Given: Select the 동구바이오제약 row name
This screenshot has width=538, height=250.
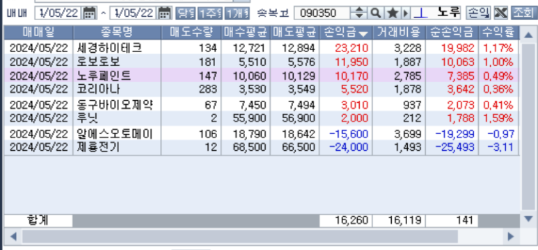Looking at the screenshot, I should 115,105.
